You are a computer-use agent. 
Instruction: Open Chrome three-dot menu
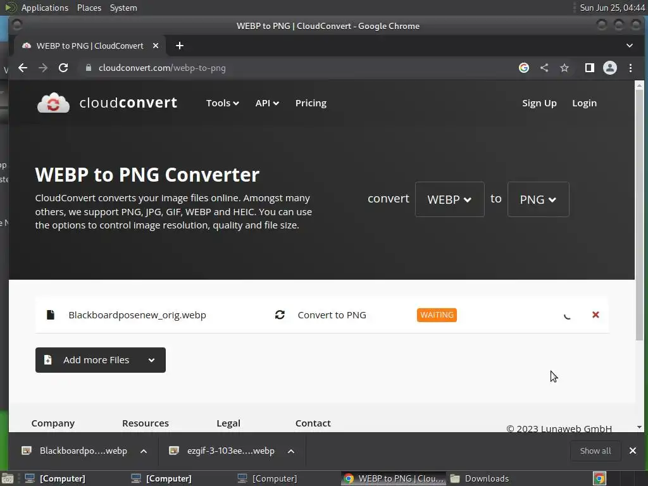[x=630, y=68]
